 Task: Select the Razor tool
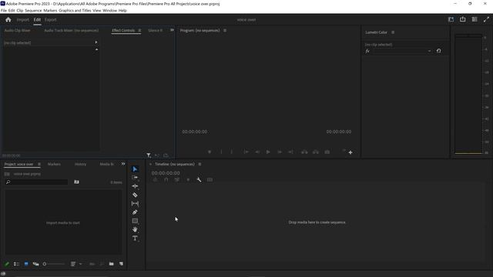135,195
